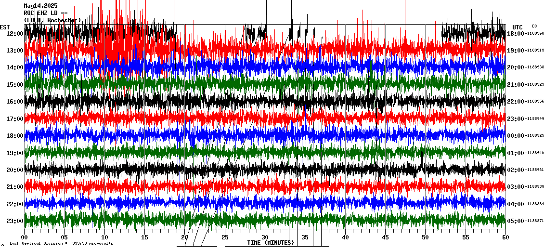Click the UTC time zone label
544x250 pixels.
click(x=518, y=27)
